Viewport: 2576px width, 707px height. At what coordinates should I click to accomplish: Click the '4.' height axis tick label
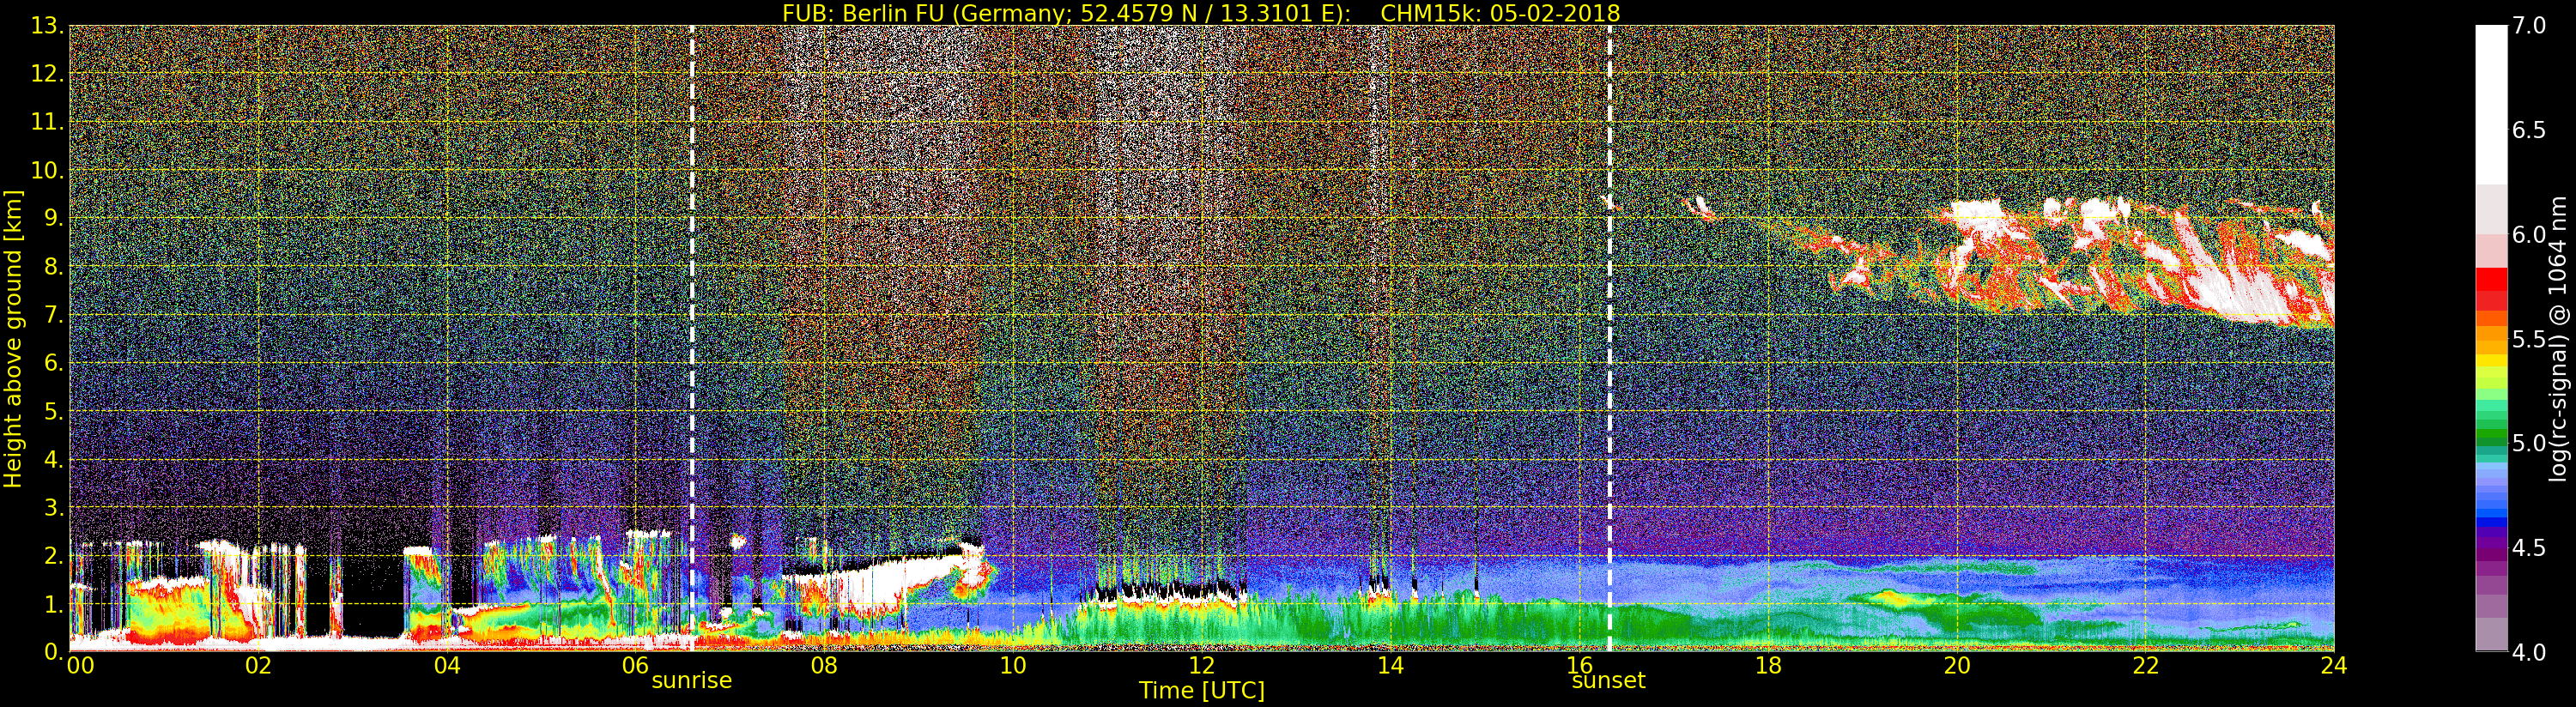pos(53,459)
